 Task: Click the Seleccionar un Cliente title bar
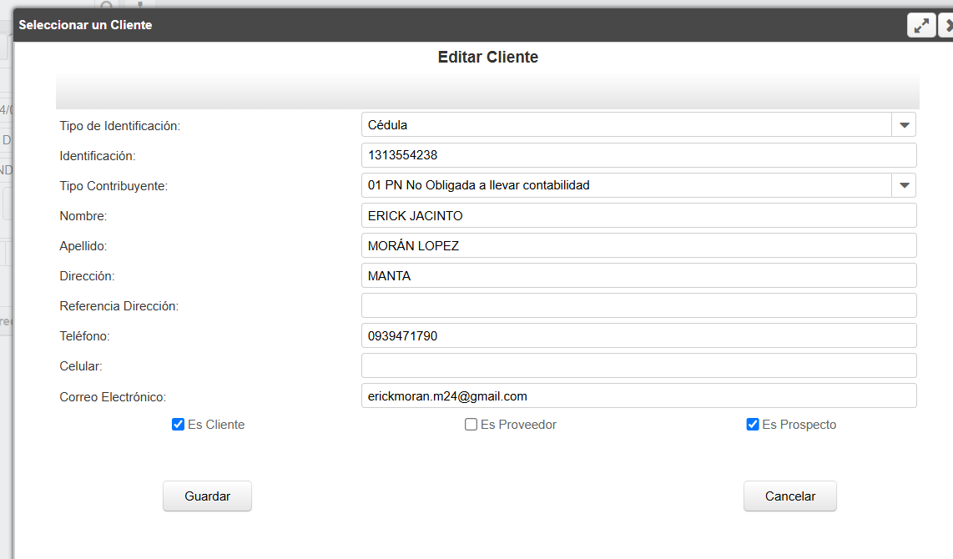click(x=417, y=25)
